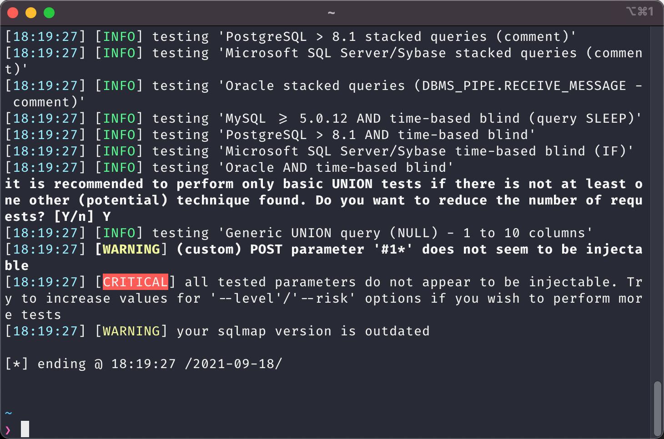Click the green fullscreen window button
The height and width of the screenshot is (439, 664).
pos(49,13)
